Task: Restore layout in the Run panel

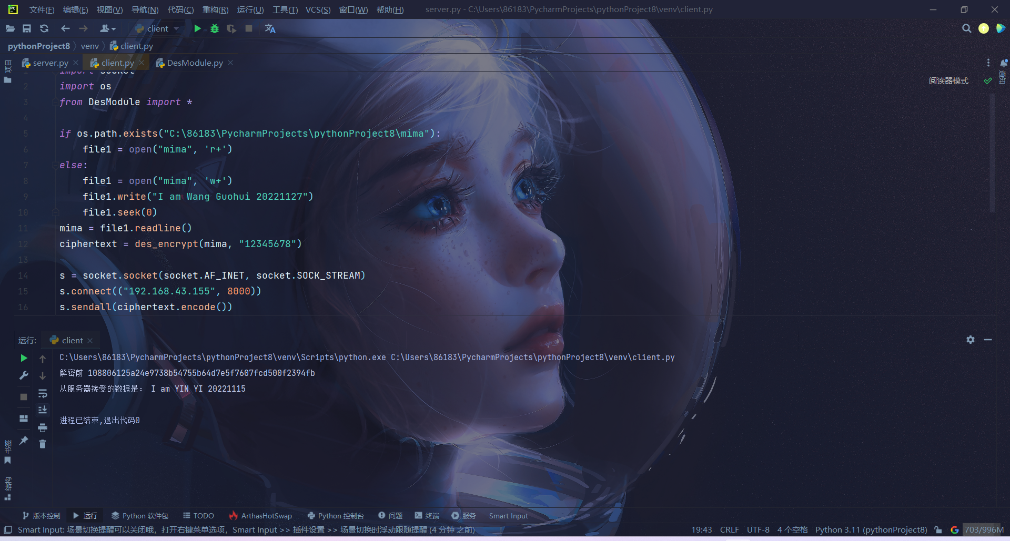Action: point(24,418)
